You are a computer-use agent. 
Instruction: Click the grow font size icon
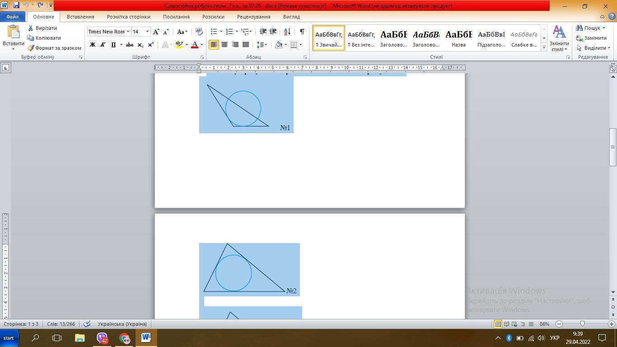click(156, 32)
